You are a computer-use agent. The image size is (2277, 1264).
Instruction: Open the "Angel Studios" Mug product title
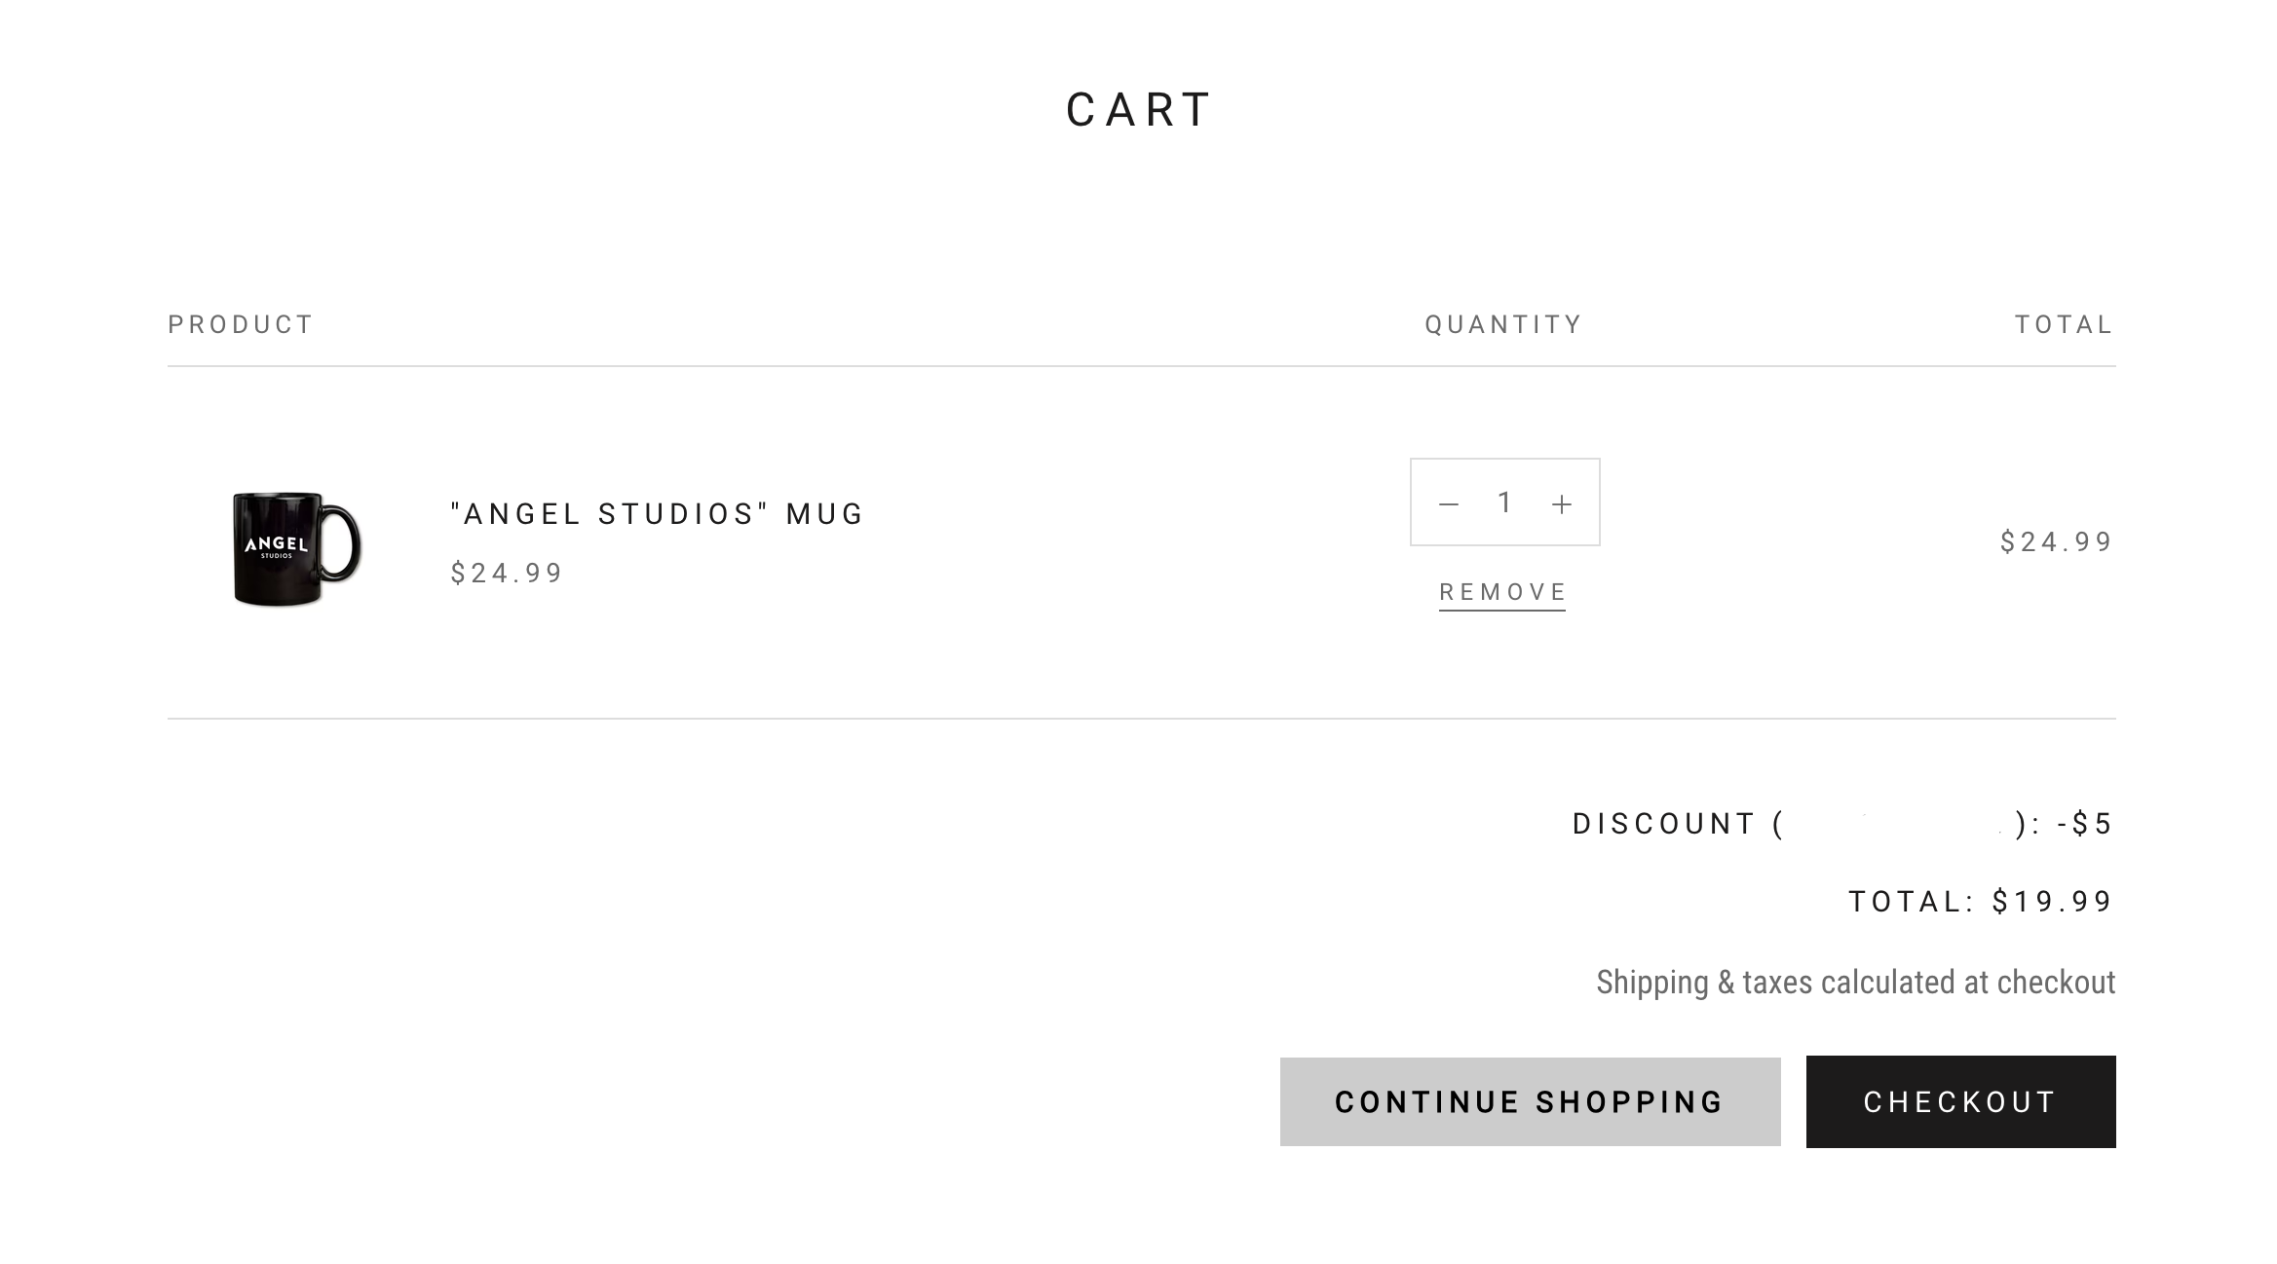[x=658, y=514]
